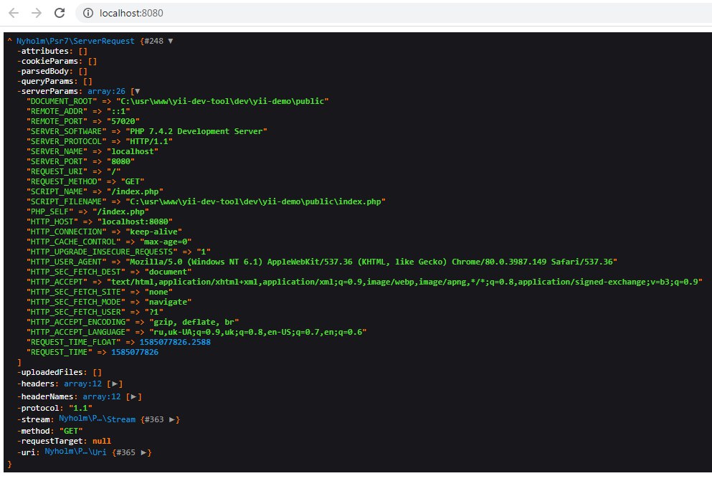The image size is (712, 481).
Task: Click the requestTarget null value
Action: coord(102,441)
